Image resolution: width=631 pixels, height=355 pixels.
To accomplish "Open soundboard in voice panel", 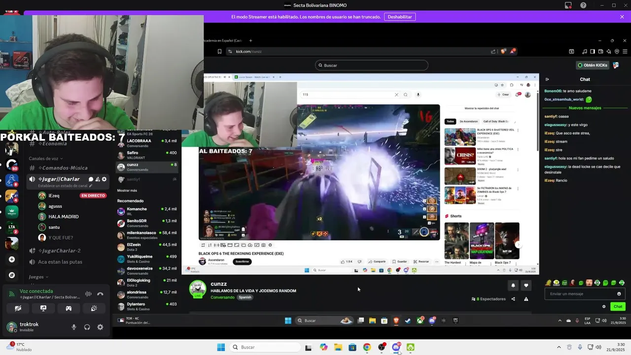I will (94, 308).
